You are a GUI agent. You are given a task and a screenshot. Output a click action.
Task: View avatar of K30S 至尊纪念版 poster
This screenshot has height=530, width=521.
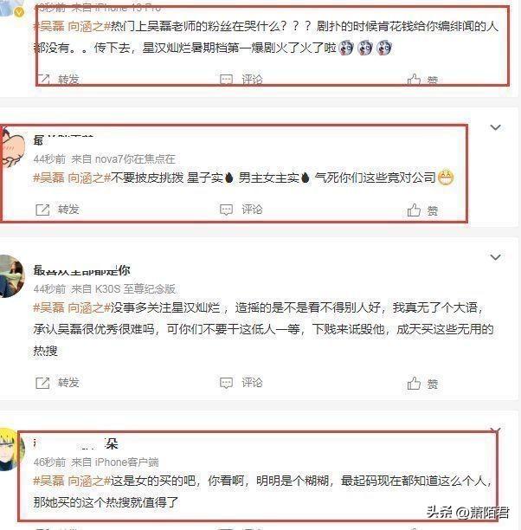coord(11,276)
